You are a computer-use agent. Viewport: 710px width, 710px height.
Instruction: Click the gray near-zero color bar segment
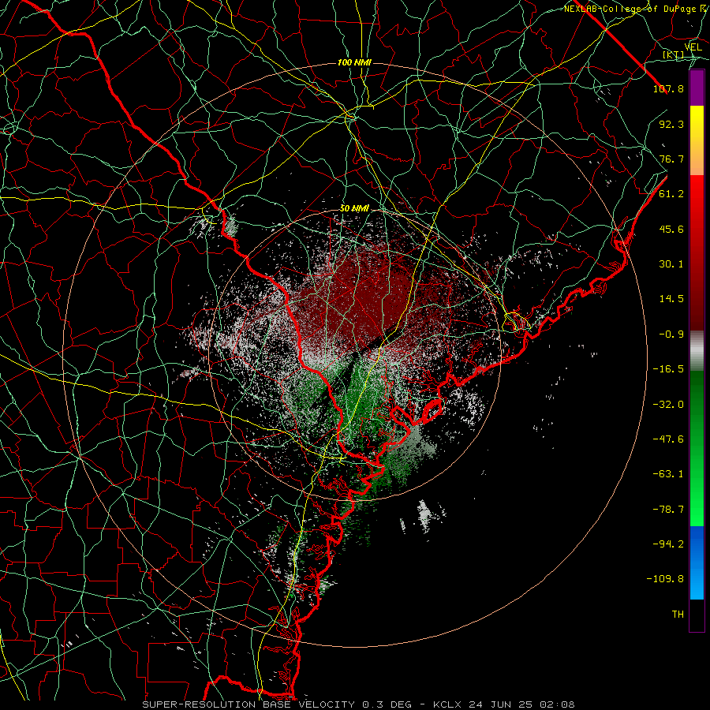point(697,351)
